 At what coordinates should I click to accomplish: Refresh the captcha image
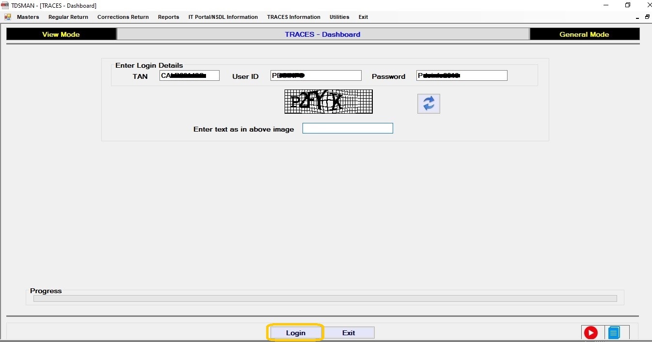429,104
